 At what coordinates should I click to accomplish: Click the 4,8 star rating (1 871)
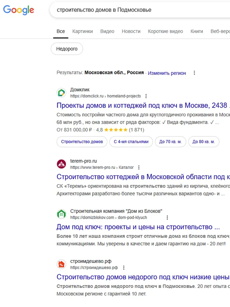pyautogui.click(x=120, y=130)
